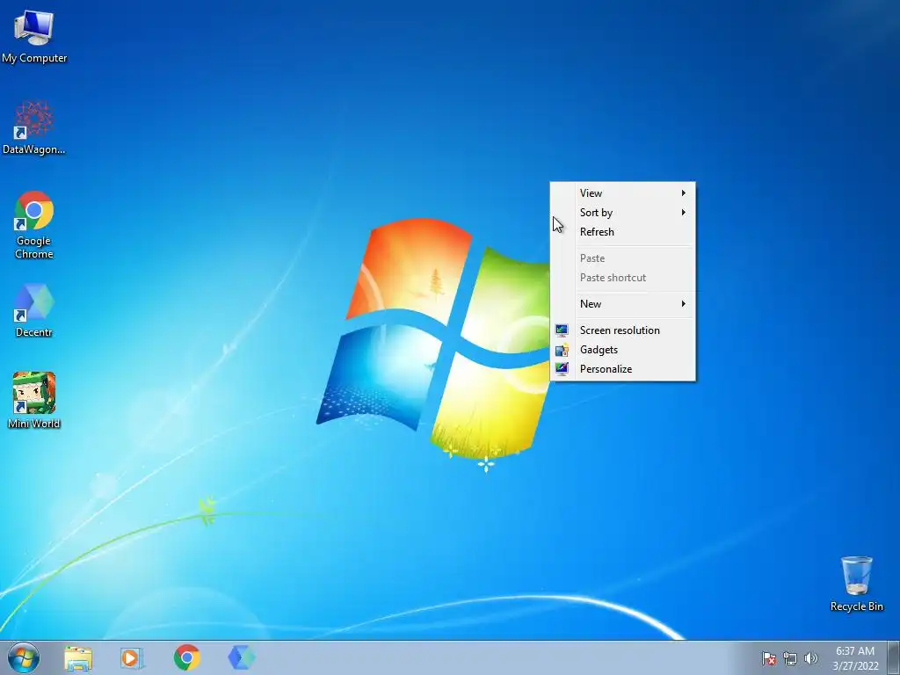Choose New in the context menu
The image size is (900, 675).
[x=623, y=303]
